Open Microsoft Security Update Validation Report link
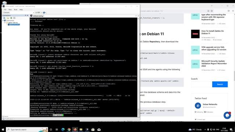 click(214, 63)
